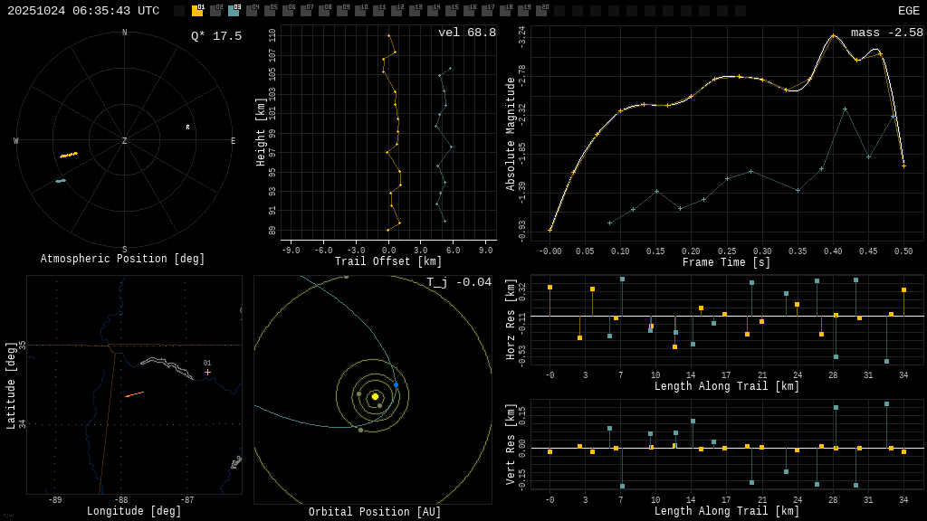Toggle the gray station 02 box
Image resolution: width=927 pixels, height=521 pixels.
click(x=215, y=11)
